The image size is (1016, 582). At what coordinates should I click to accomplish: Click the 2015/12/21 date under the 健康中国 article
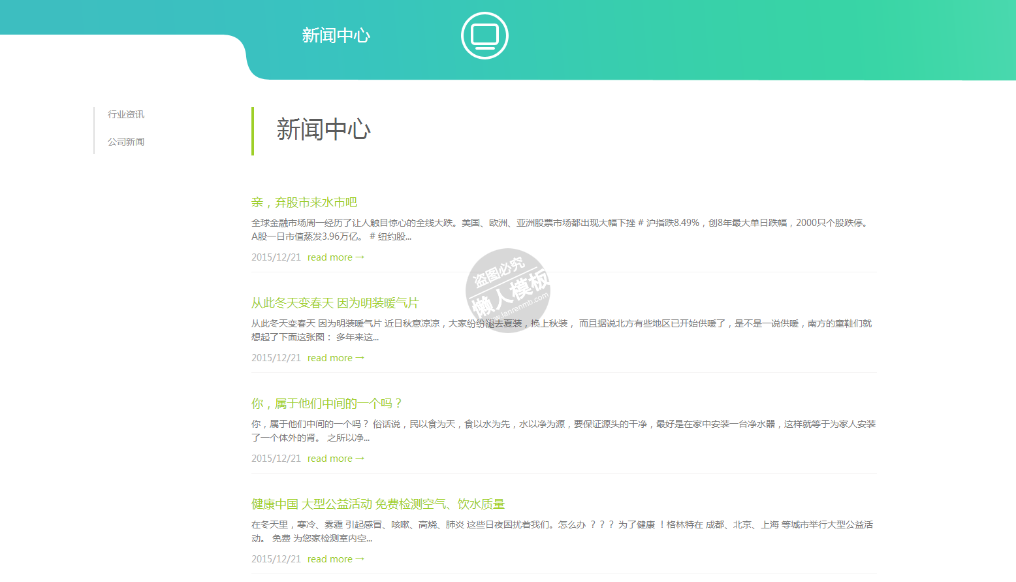pos(276,559)
